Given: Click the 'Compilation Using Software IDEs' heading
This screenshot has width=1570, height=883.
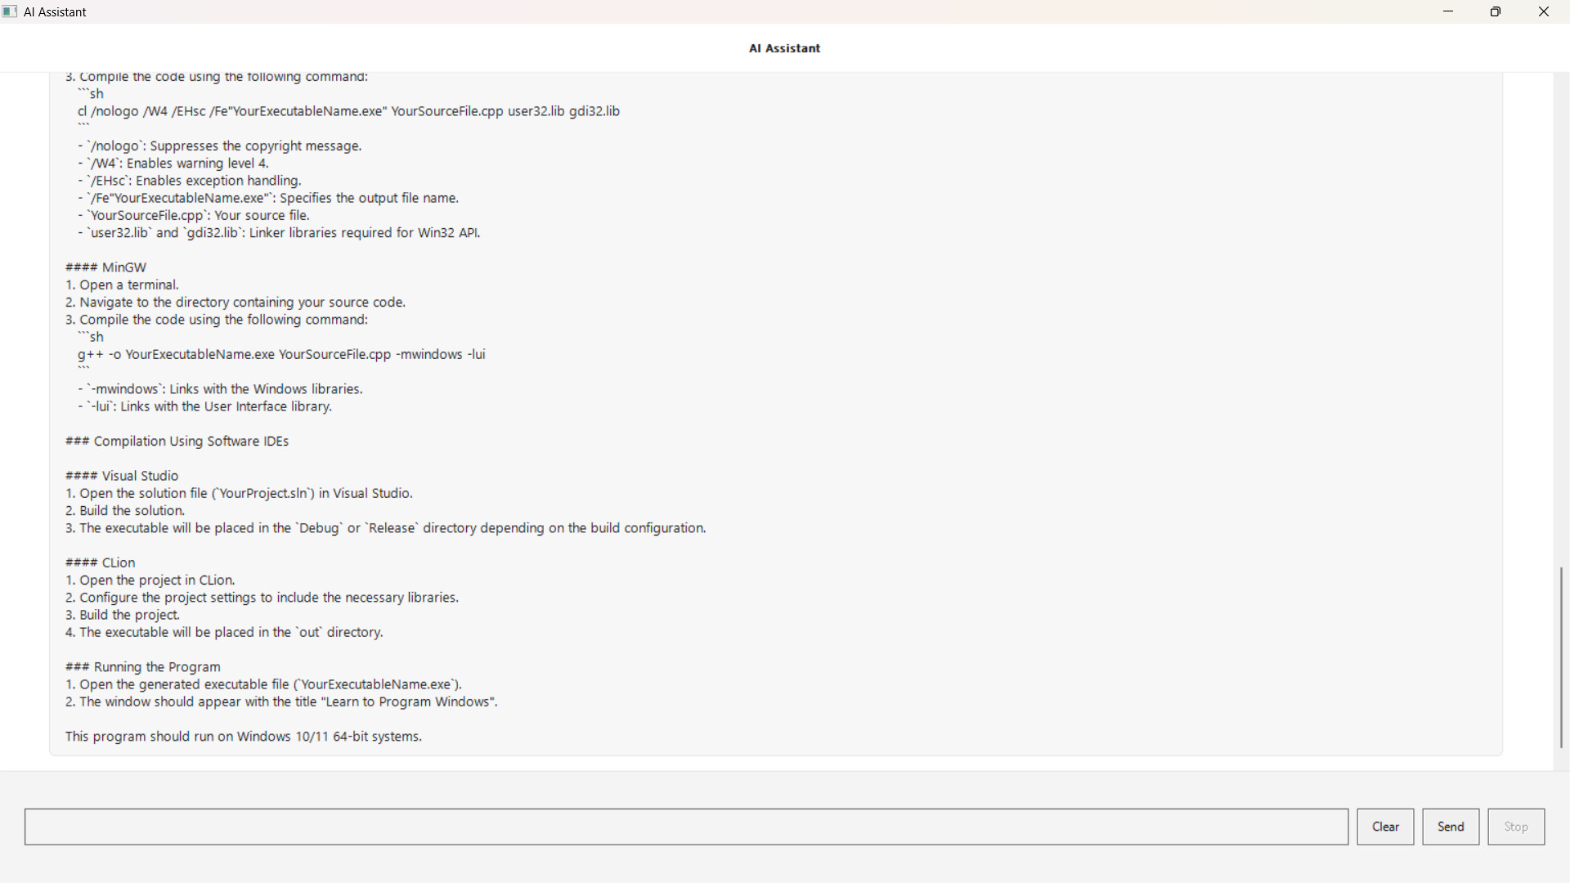Looking at the screenshot, I should click(177, 441).
